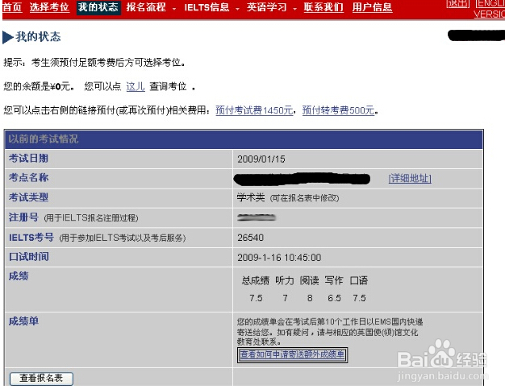This screenshot has height=389, width=505.
Task: Open the 预付考试费1450元 payment link
Action: pyautogui.click(x=254, y=110)
